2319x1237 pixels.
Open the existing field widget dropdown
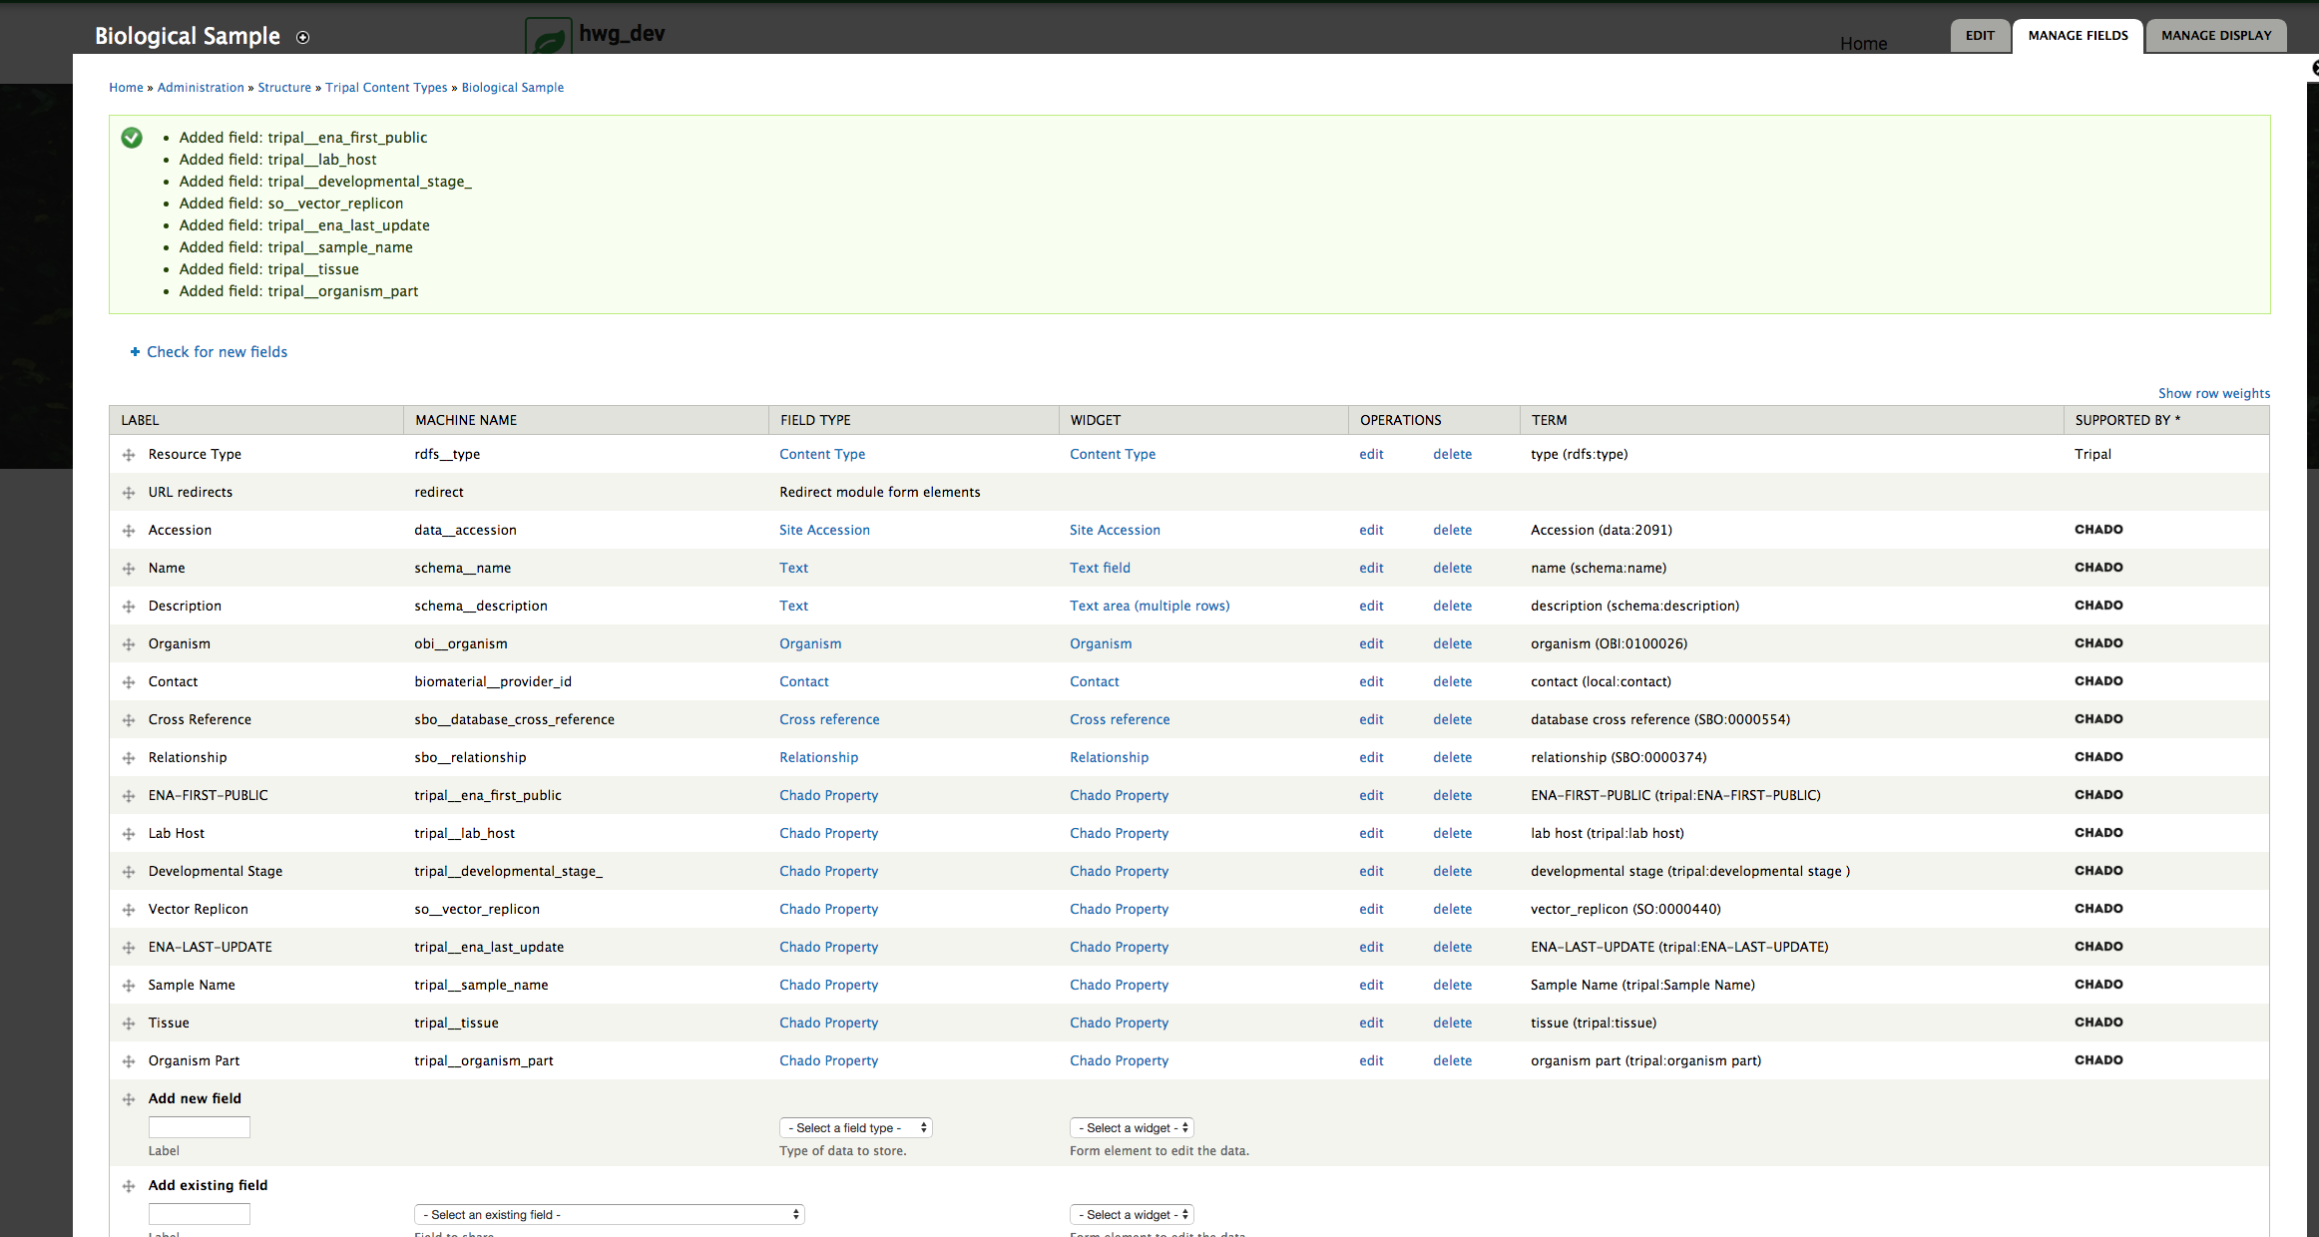pyautogui.click(x=1132, y=1215)
